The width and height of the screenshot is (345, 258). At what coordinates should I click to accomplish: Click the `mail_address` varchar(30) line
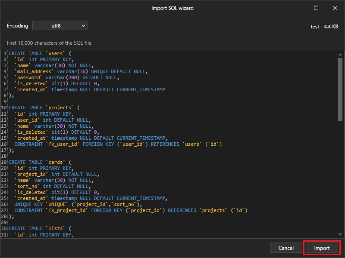coord(81,71)
